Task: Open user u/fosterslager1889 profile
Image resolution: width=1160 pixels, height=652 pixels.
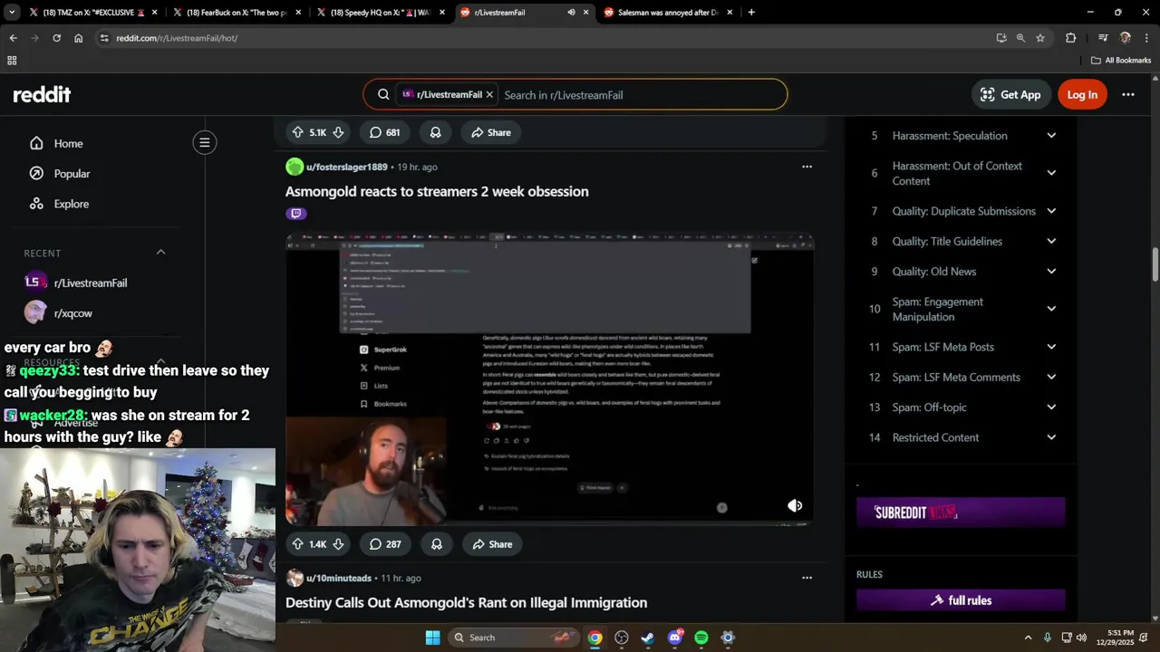Action: (x=346, y=167)
